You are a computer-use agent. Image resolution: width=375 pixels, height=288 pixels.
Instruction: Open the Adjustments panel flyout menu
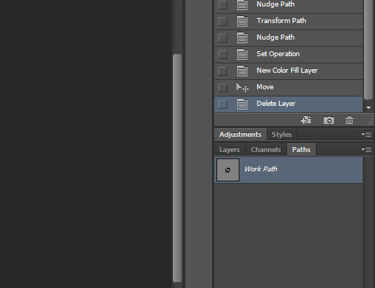366,134
